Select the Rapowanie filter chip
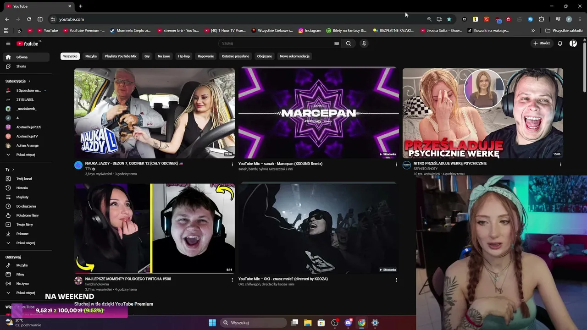The image size is (587, 330). tap(206, 56)
